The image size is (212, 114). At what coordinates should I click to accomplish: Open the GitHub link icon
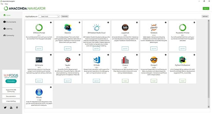coord(17,108)
